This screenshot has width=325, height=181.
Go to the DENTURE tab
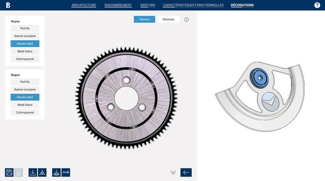pos(147,5)
